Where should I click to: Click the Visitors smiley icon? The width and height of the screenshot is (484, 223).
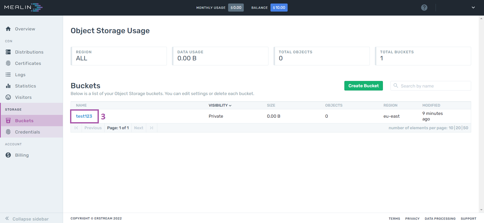click(x=8, y=97)
